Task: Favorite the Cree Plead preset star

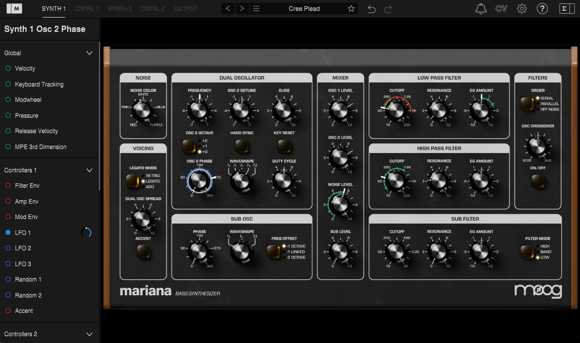Action: [x=351, y=9]
